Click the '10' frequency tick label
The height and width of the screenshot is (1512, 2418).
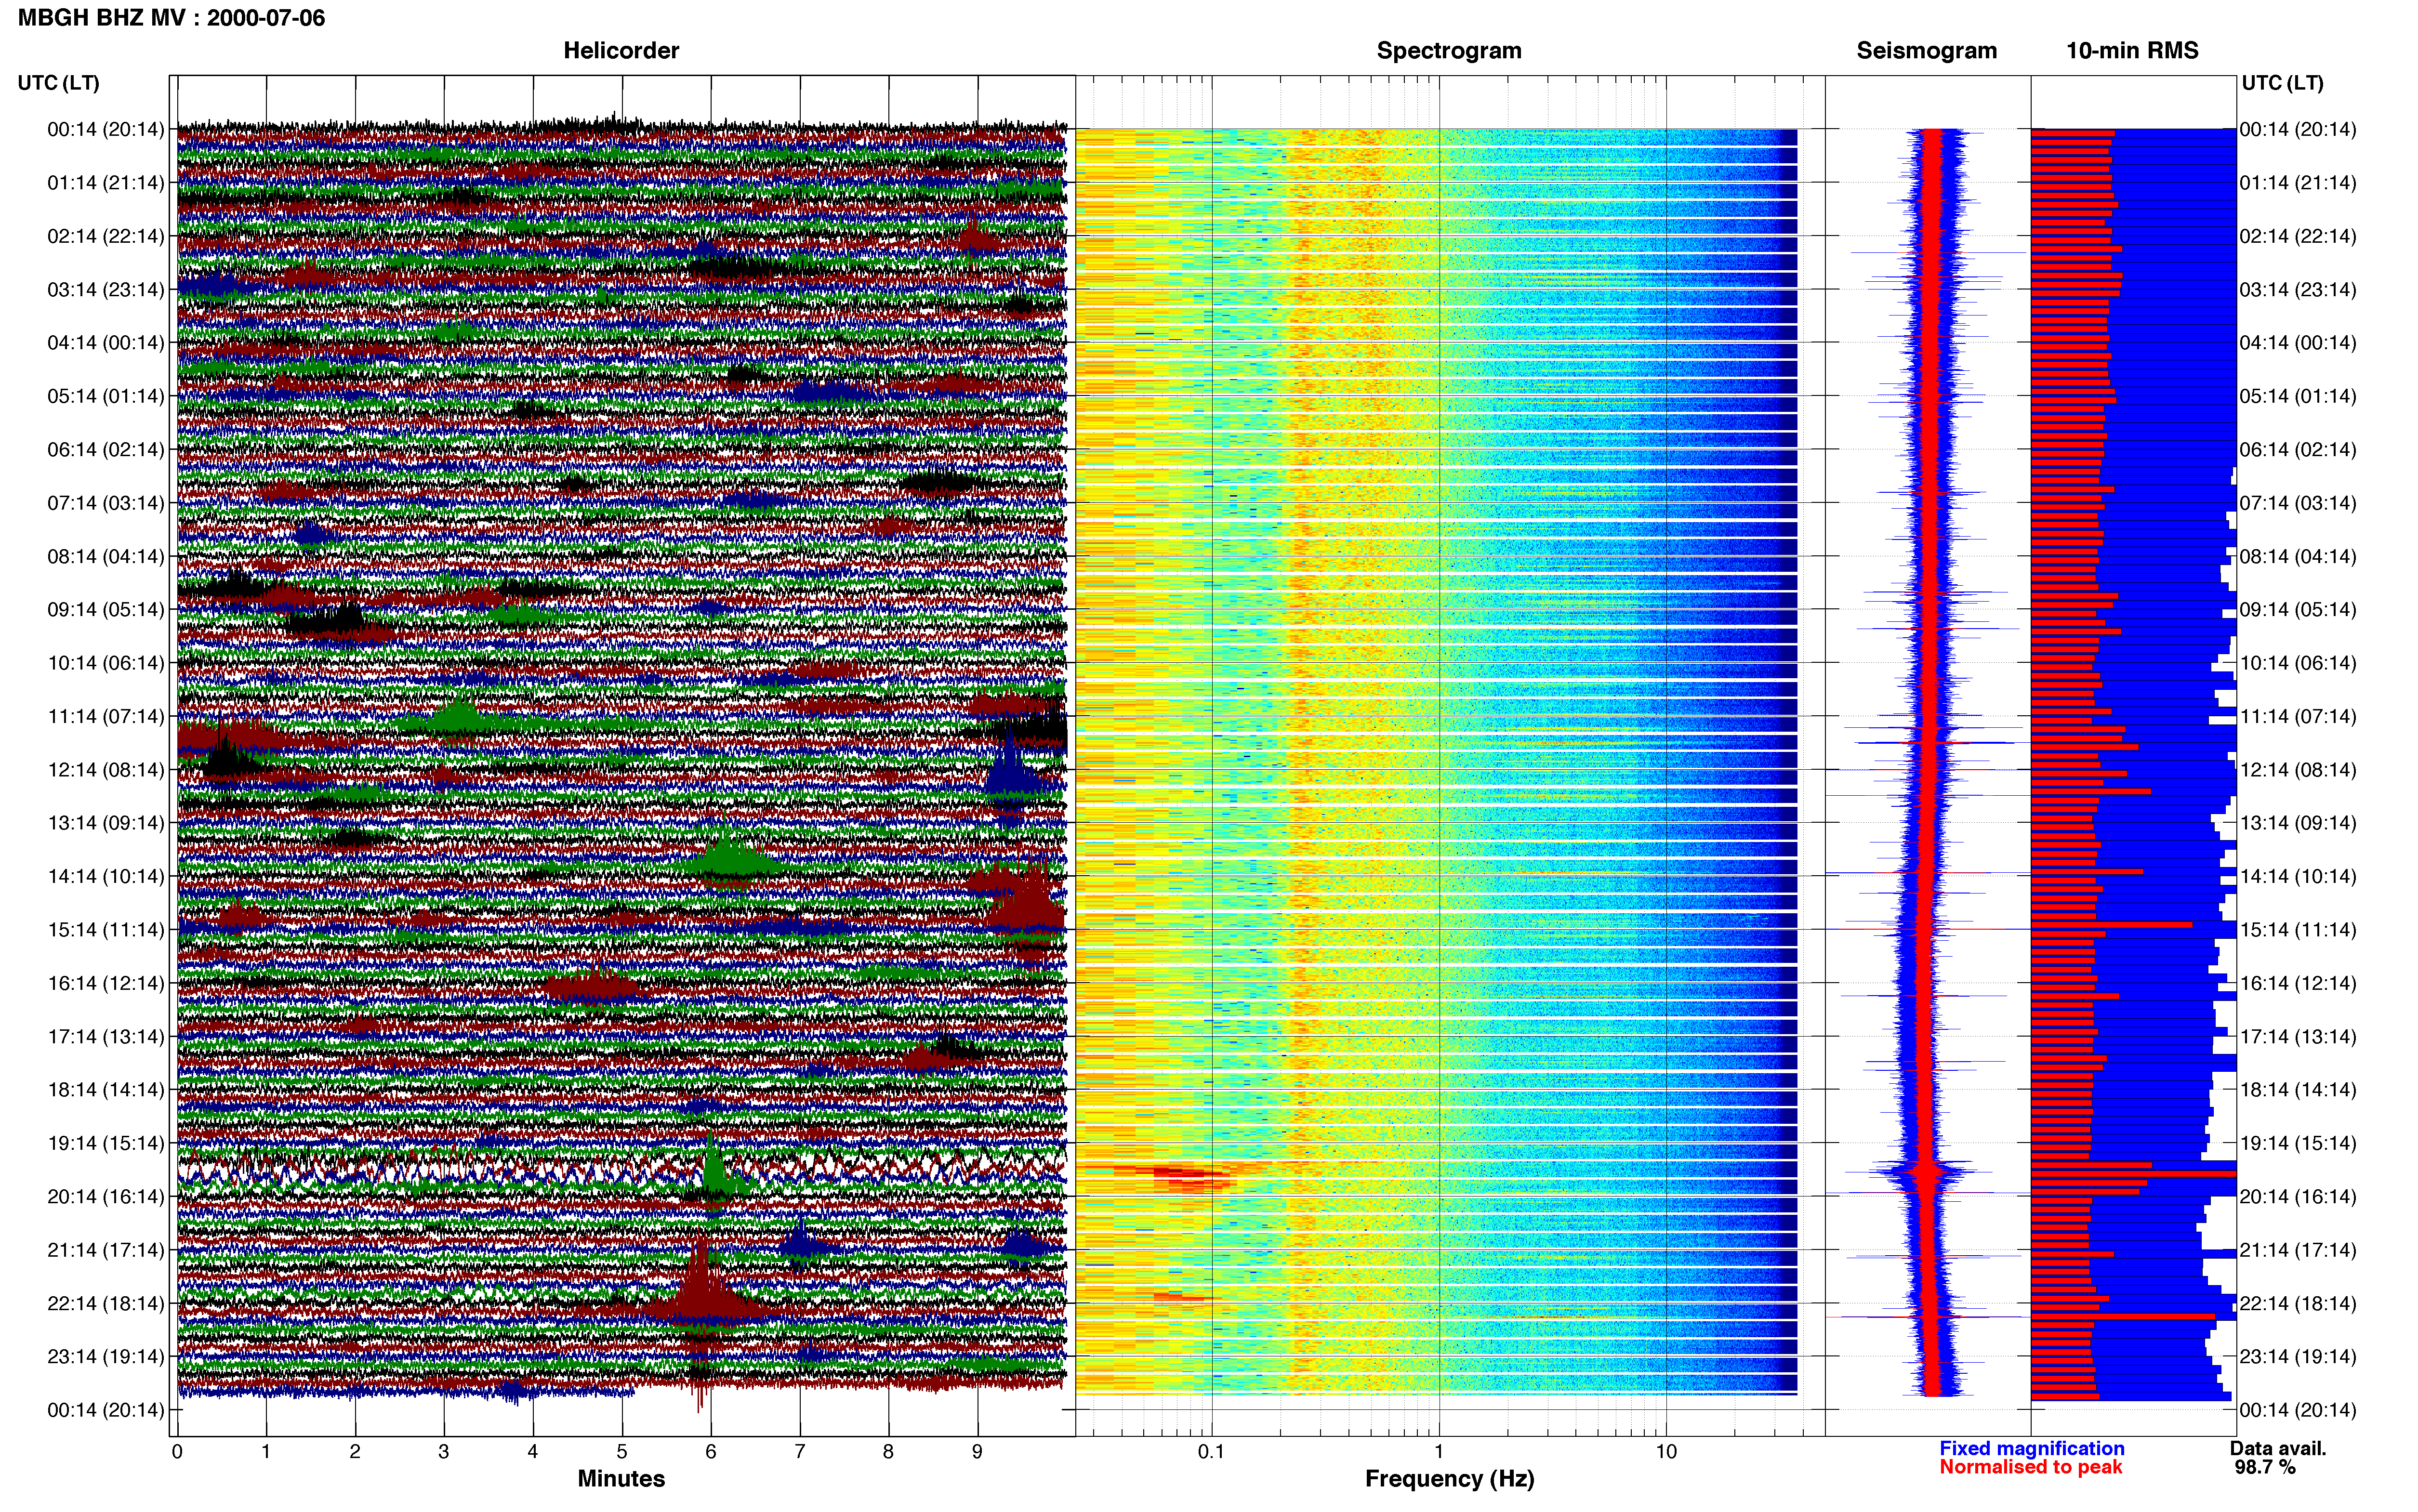click(1666, 1452)
